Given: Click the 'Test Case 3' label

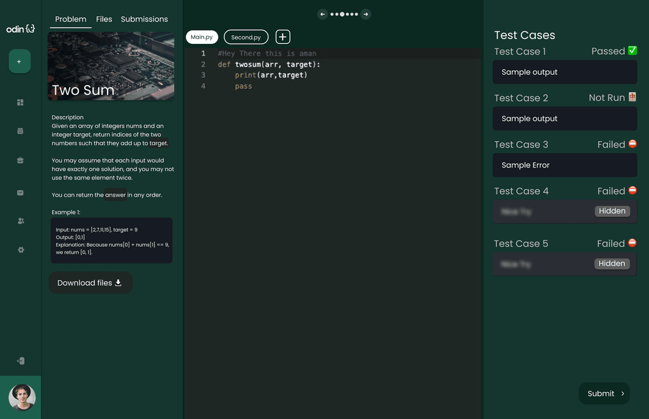Looking at the screenshot, I should [521, 144].
